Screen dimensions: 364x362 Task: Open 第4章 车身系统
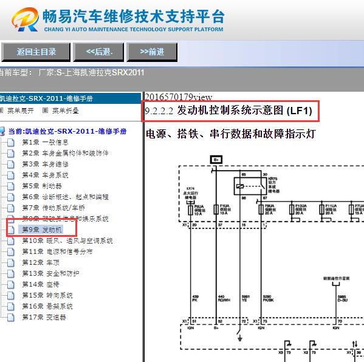[x=45, y=175]
